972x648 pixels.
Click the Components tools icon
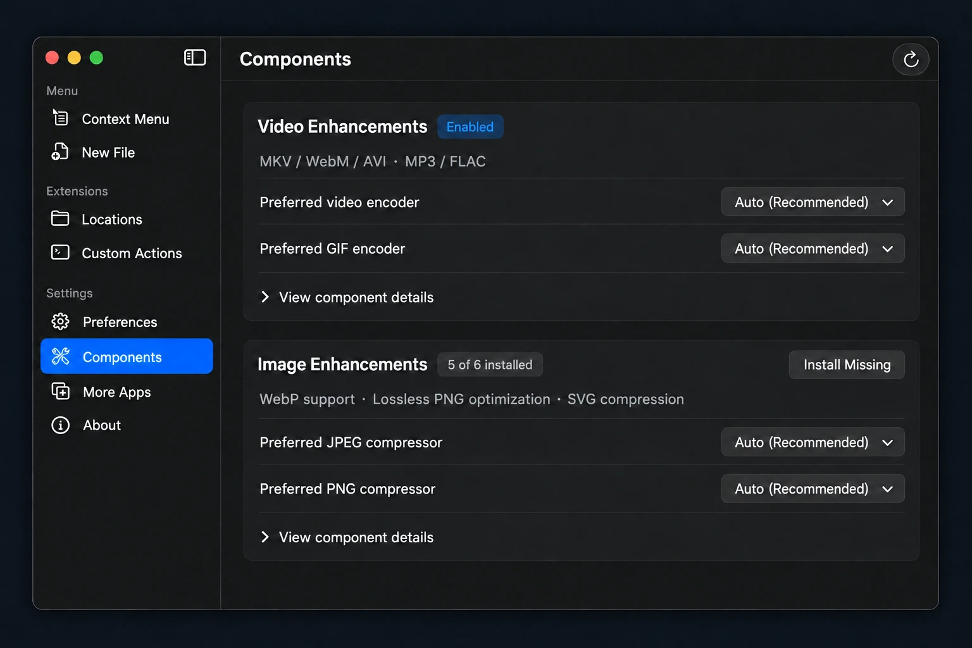pyautogui.click(x=60, y=356)
